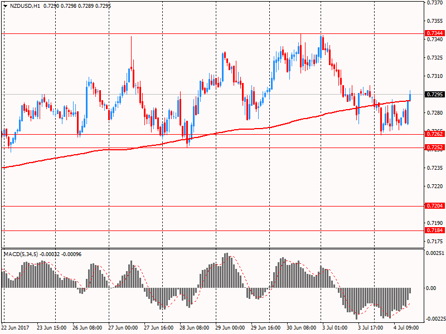This screenshot has height=334, width=446.
Task: Click the current price label 0.7295
Action: click(x=435, y=94)
